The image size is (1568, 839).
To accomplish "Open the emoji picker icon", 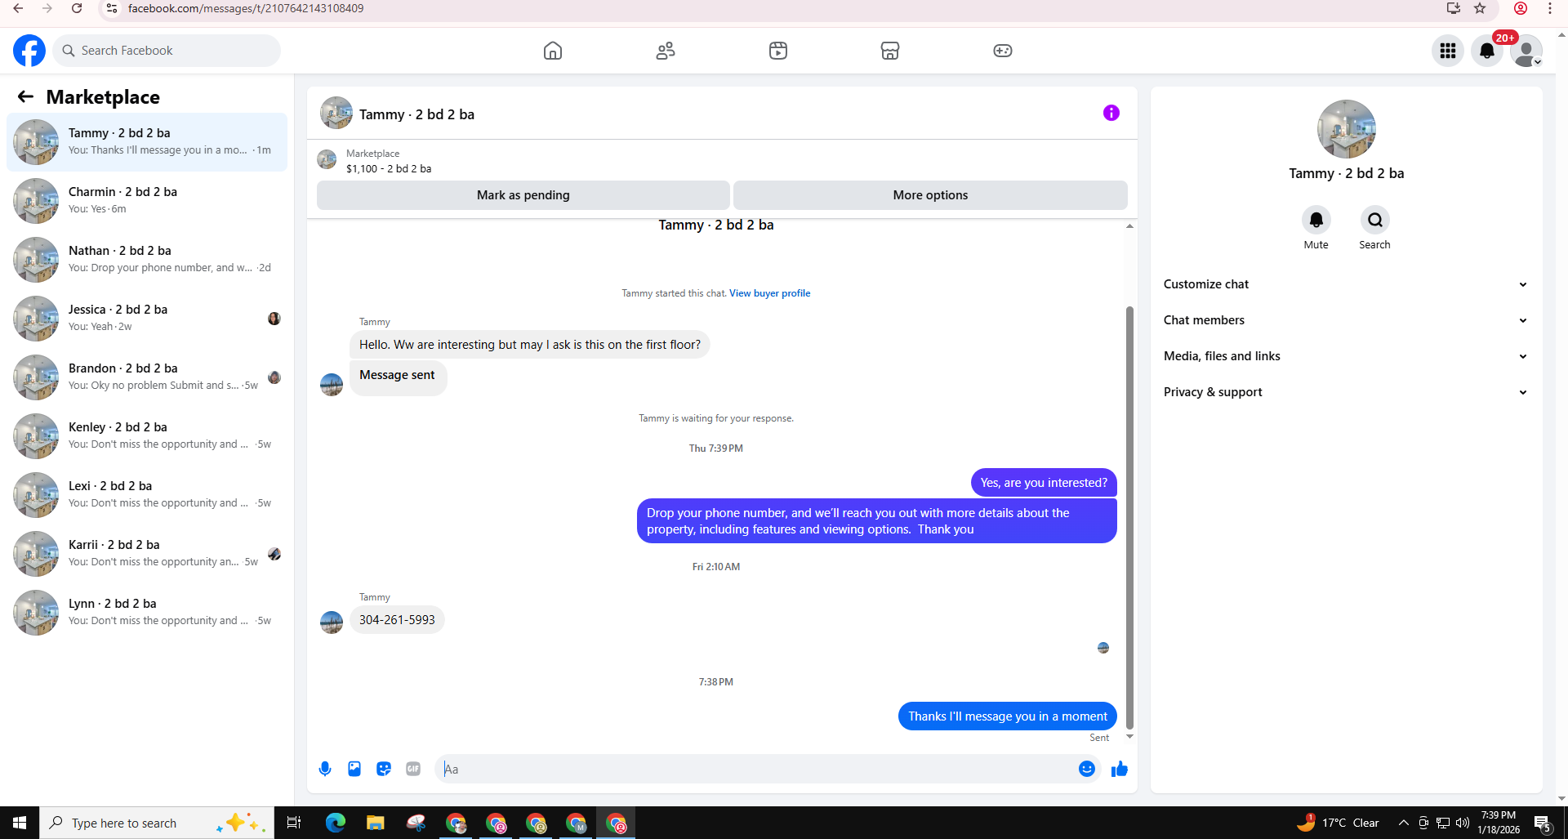I will pos(1087,769).
